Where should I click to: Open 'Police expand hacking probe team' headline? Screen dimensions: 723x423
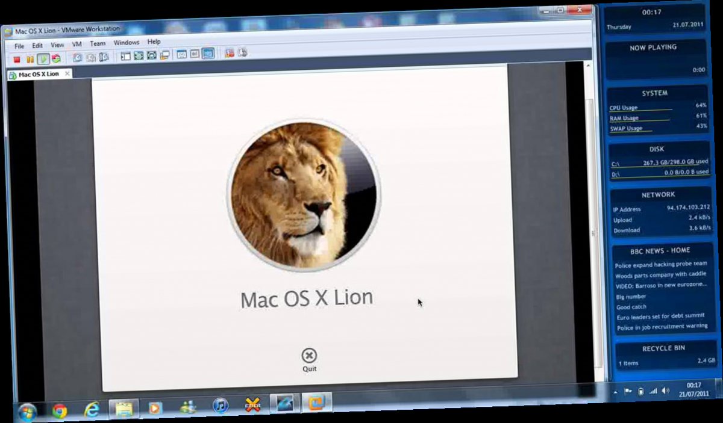click(x=661, y=264)
